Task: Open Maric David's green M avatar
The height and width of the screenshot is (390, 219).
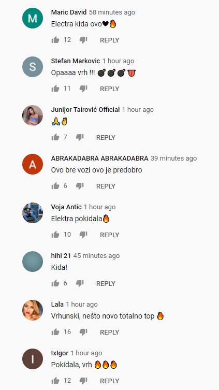Action: pyautogui.click(x=33, y=18)
